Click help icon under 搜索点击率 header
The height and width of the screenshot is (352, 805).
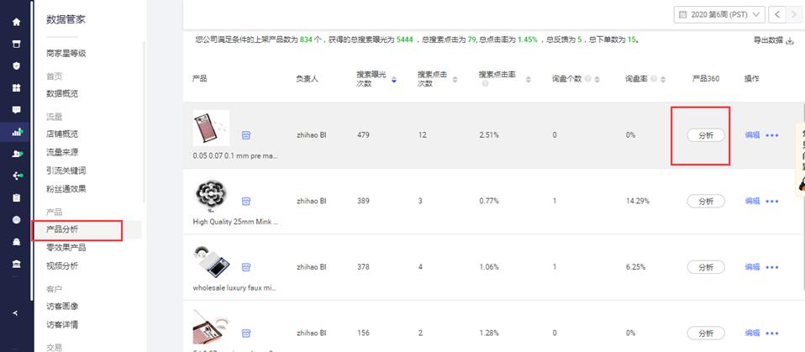click(x=483, y=84)
